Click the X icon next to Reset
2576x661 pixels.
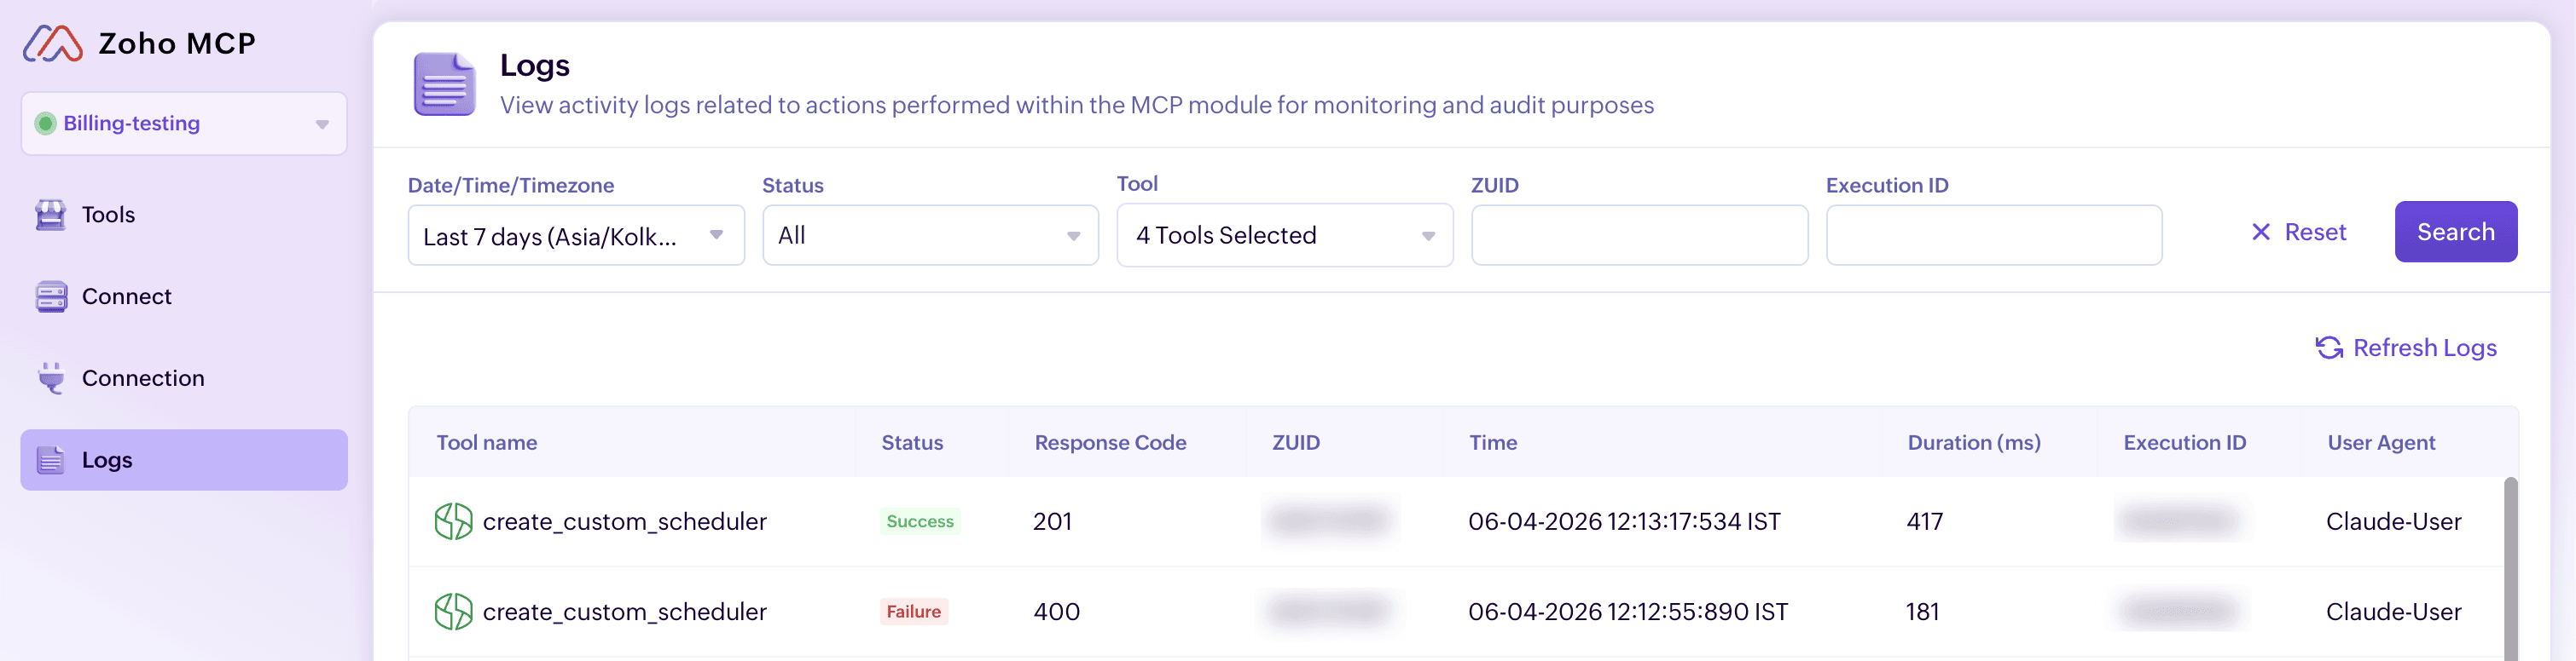point(2261,231)
